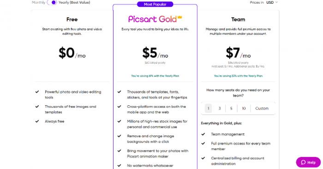323x169 pixels.
Task: Choose 10 seats option
Action: pyautogui.click(x=244, y=109)
